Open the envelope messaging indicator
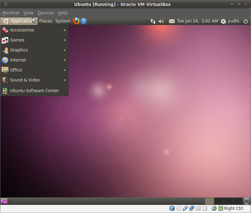 tap(172, 21)
